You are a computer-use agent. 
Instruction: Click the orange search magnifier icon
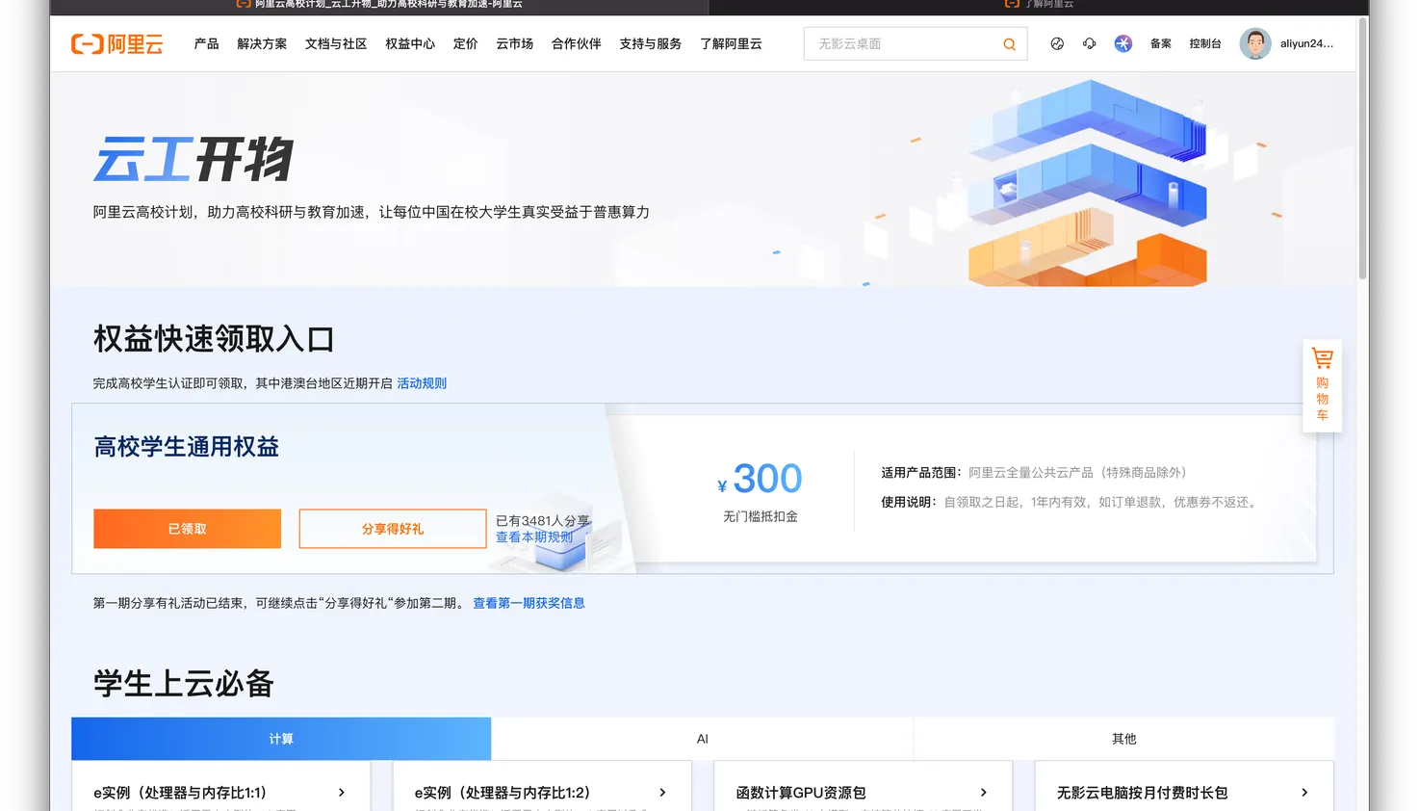point(1009,44)
